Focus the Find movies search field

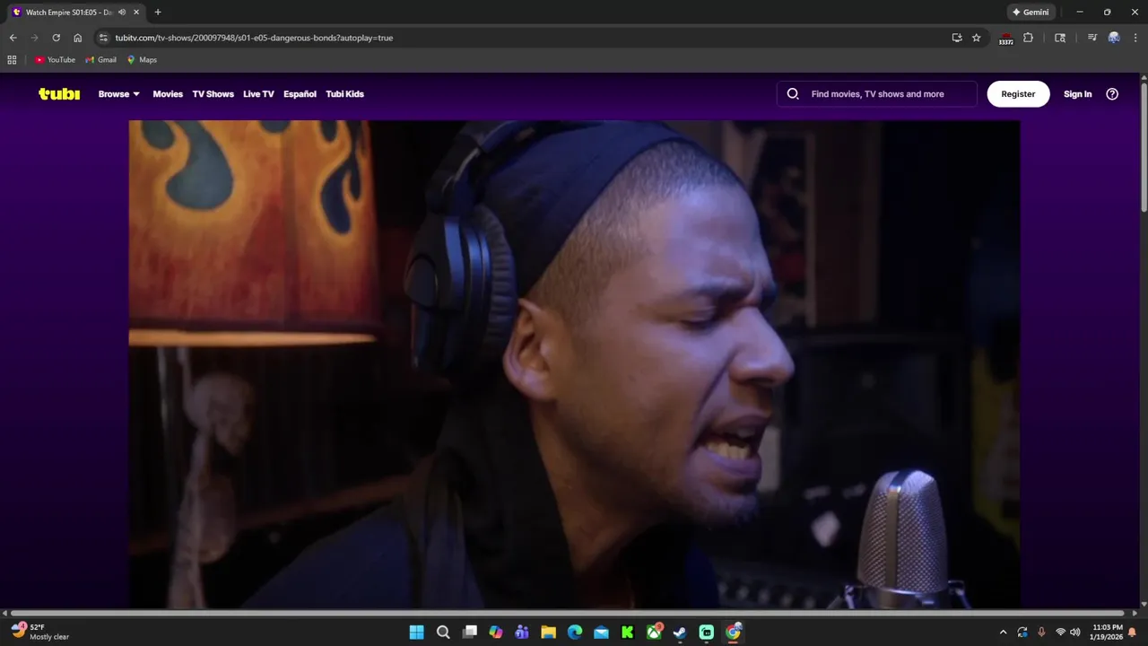pyautogui.click(x=877, y=93)
